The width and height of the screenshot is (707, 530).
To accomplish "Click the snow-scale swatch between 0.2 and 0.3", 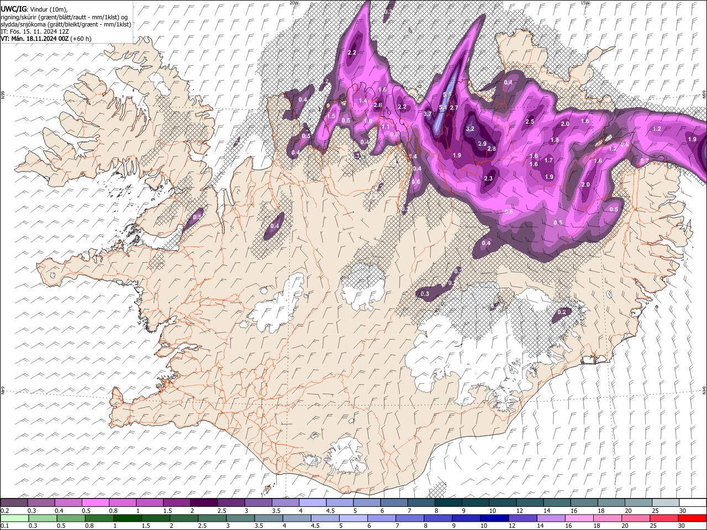I will coord(14,502).
